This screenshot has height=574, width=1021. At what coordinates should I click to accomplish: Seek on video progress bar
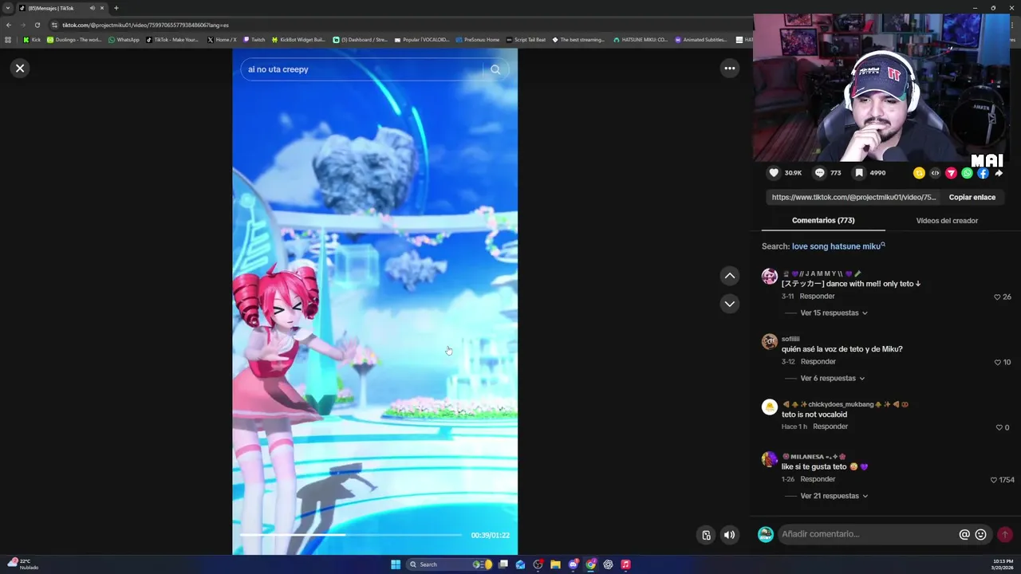[x=351, y=535]
